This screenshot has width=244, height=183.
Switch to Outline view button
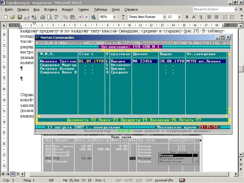click(x=18, y=174)
